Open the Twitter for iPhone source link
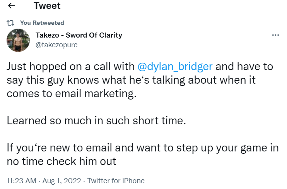Screen dimensions: 287x189 (x=116, y=181)
